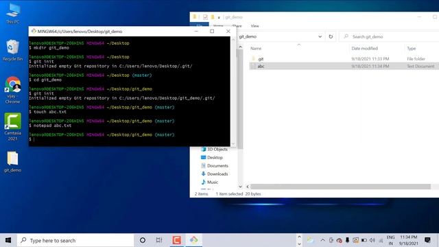439x247 pixels.
Task: Click the terminal's scroll up arrow
Action: pos(233,40)
